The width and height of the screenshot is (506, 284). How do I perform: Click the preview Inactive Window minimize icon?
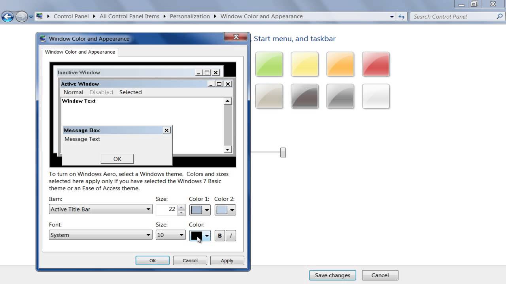199,72
